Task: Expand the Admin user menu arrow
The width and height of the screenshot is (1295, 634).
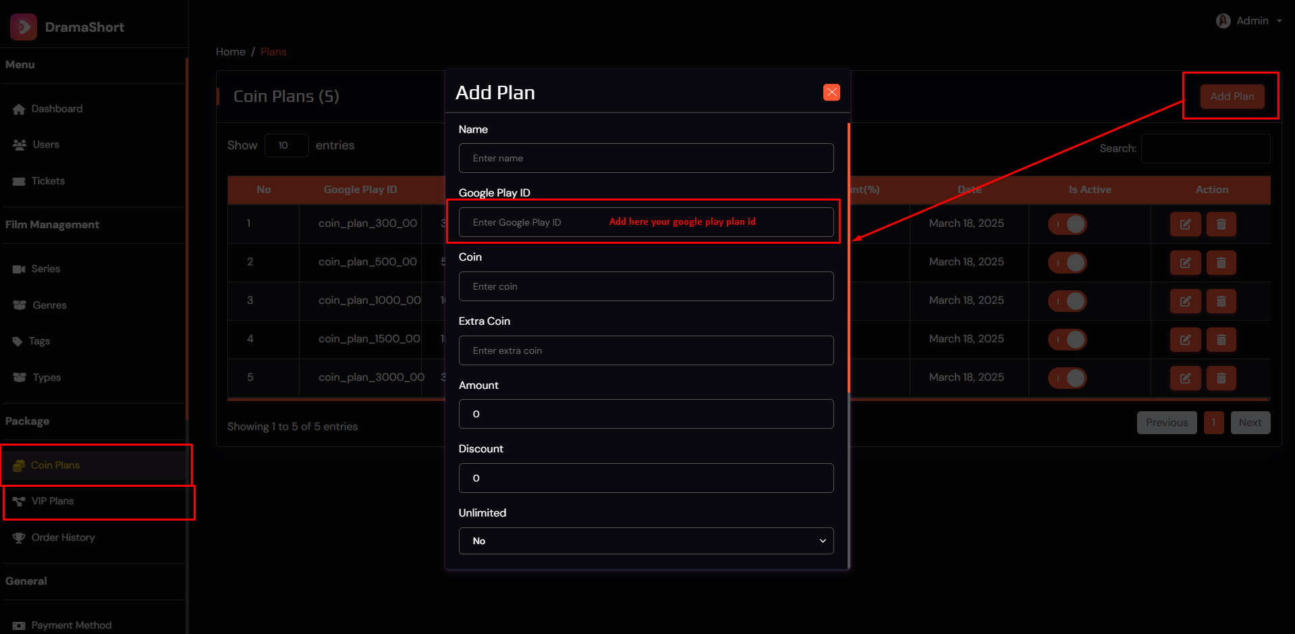Action: pyautogui.click(x=1279, y=21)
